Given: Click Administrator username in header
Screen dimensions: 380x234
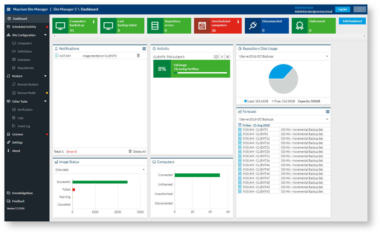Looking at the screenshot, I should point(304,8).
